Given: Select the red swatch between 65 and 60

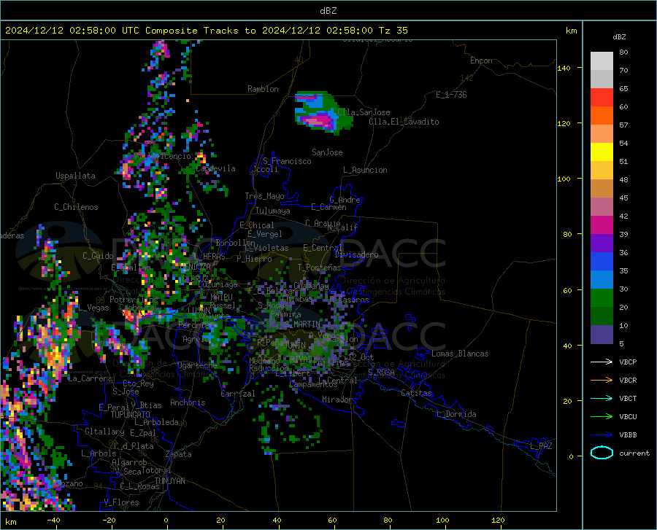Looking at the screenshot, I should click(602, 98).
